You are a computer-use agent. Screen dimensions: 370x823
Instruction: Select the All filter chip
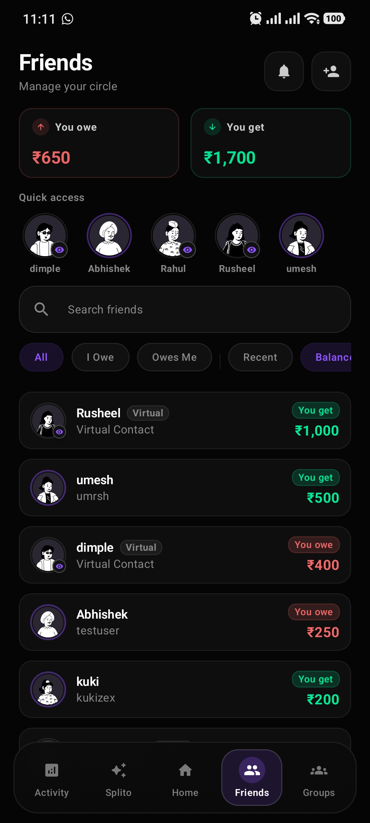41,357
